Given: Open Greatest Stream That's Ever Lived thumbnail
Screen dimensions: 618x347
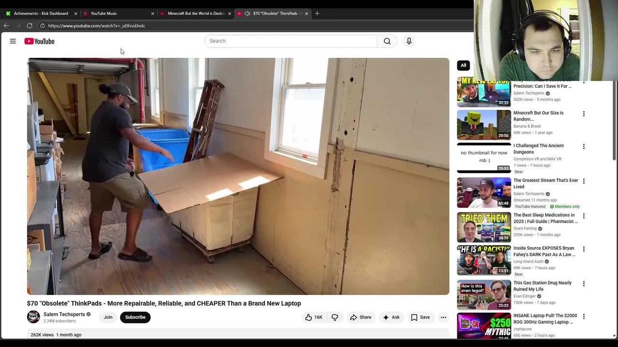Looking at the screenshot, I should tap(484, 192).
